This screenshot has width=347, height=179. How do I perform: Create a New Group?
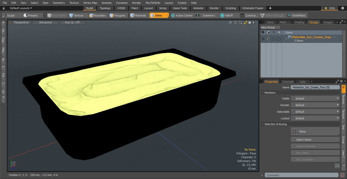(x=271, y=27)
